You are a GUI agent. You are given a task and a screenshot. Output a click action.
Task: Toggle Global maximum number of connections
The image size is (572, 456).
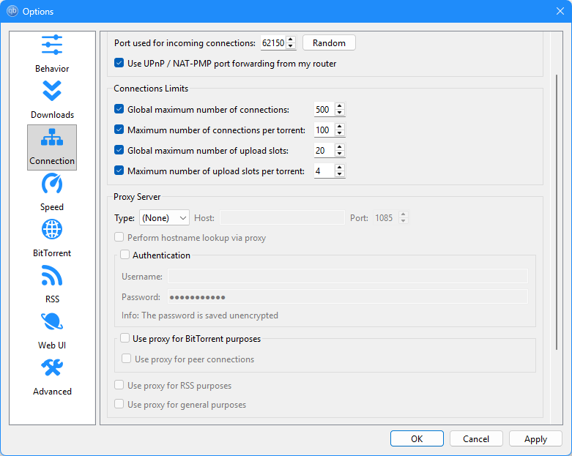click(x=119, y=109)
